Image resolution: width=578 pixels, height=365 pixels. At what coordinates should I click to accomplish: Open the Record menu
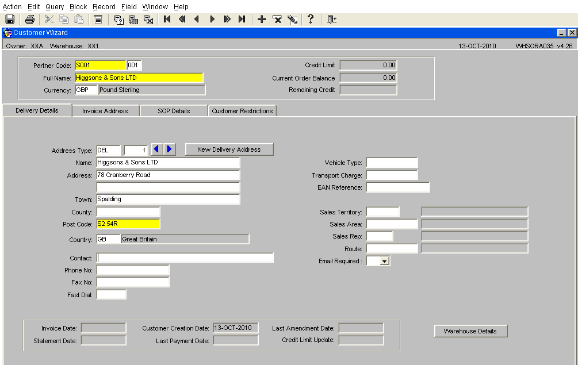pyautogui.click(x=104, y=7)
